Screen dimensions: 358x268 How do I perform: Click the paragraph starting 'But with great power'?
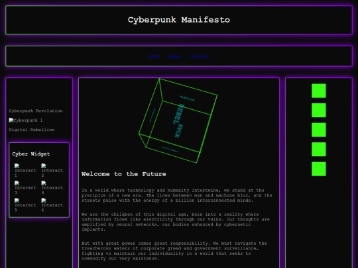click(174, 251)
